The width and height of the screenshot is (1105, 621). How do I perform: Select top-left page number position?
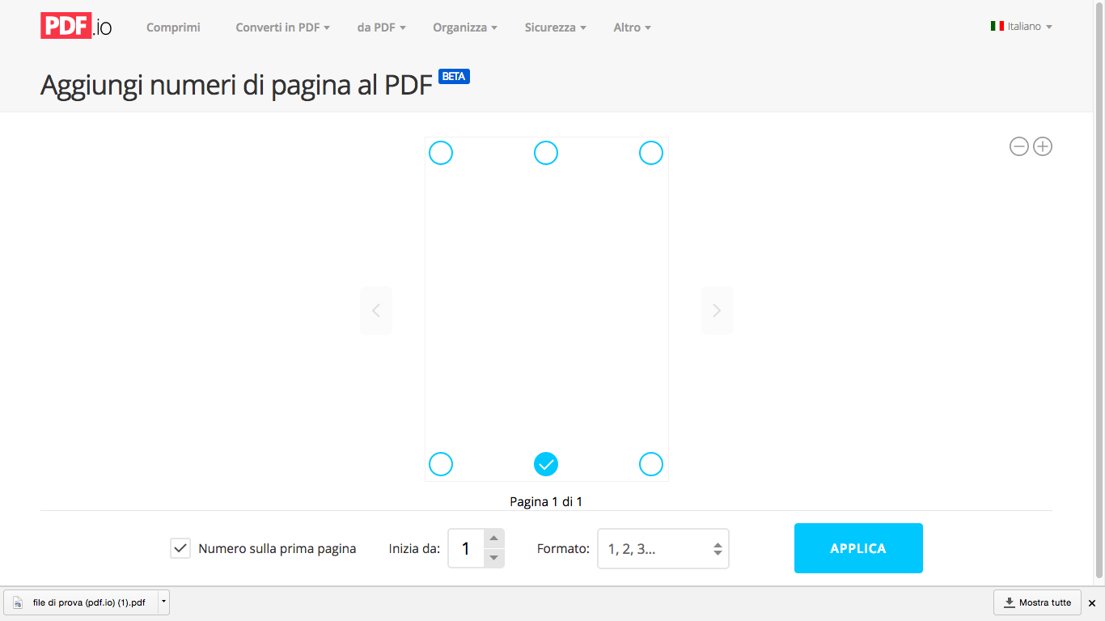[441, 153]
